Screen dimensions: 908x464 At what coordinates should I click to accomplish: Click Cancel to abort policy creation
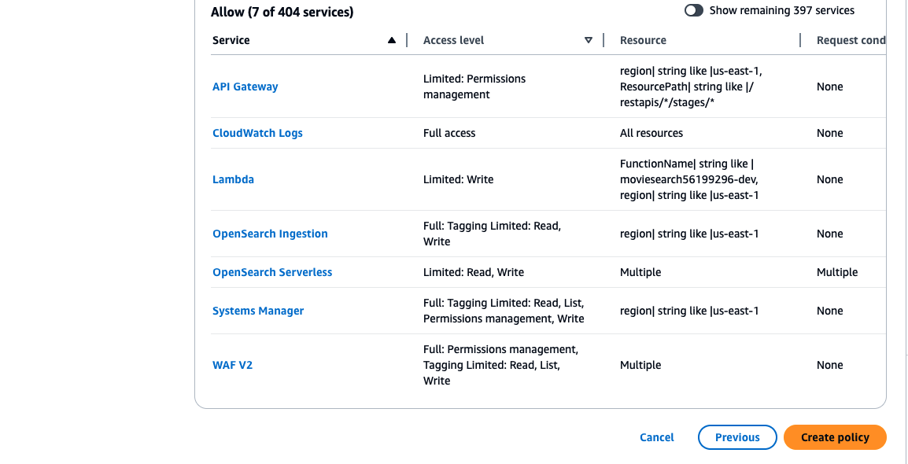(x=657, y=437)
